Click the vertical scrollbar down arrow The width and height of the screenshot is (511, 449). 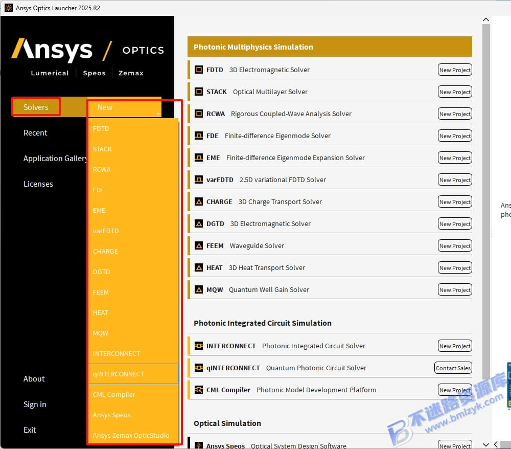[x=486, y=444]
